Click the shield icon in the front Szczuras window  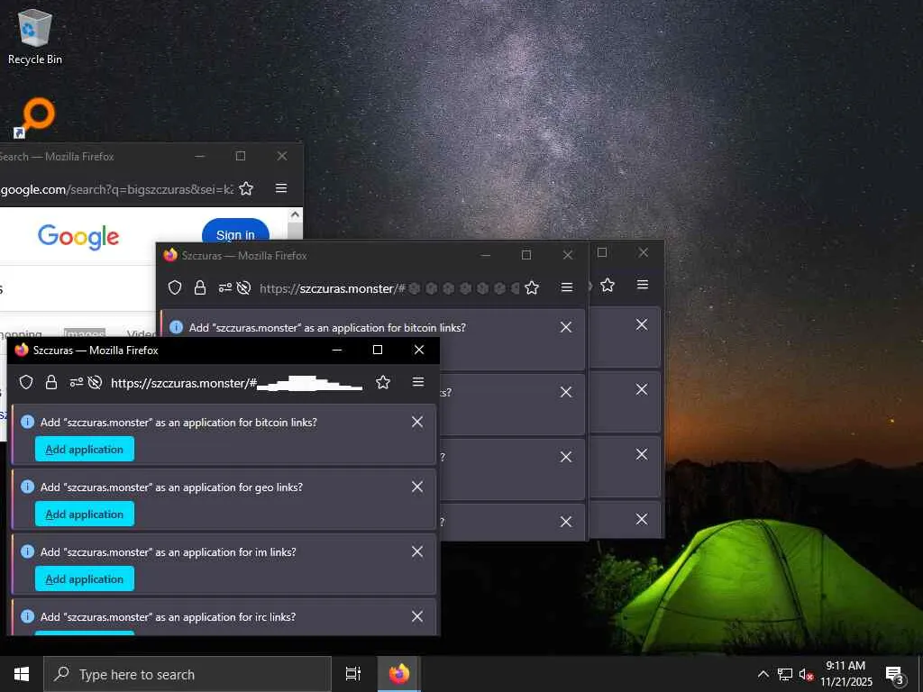point(26,382)
